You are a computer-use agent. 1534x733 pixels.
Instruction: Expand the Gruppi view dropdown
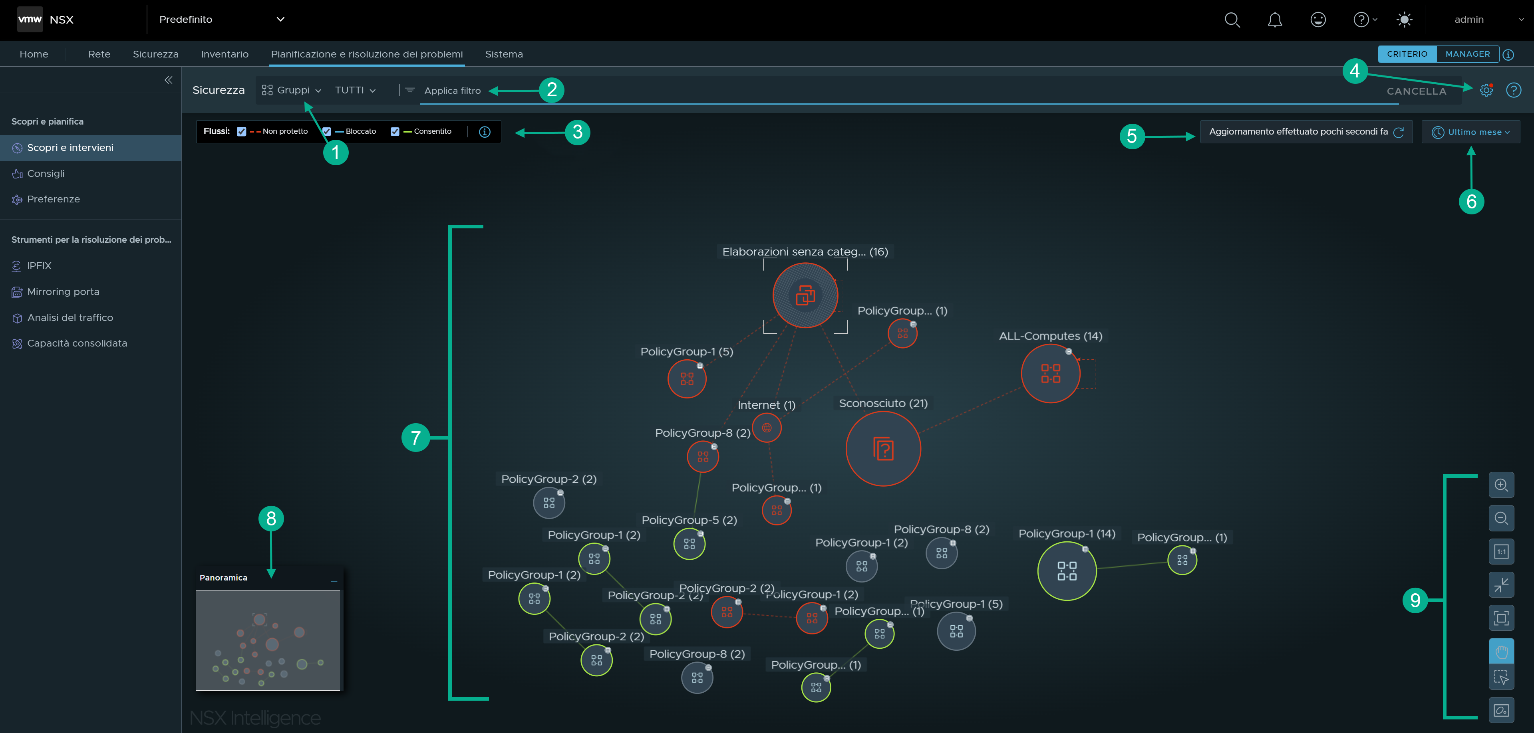tap(292, 91)
